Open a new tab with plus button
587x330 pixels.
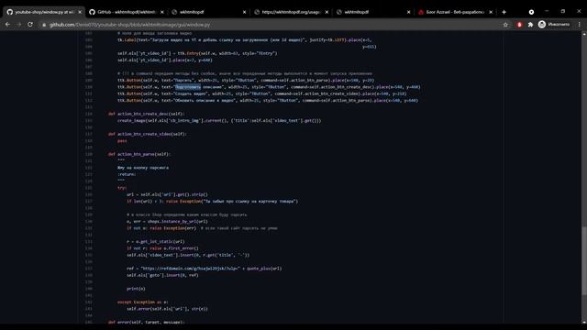click(x=504, y=12)
